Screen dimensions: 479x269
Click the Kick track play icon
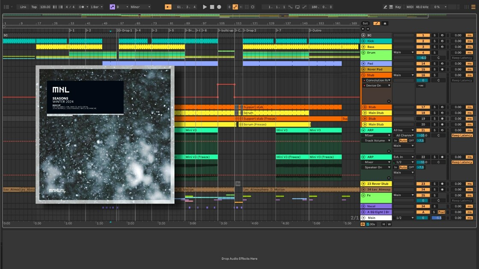(364, 41)
